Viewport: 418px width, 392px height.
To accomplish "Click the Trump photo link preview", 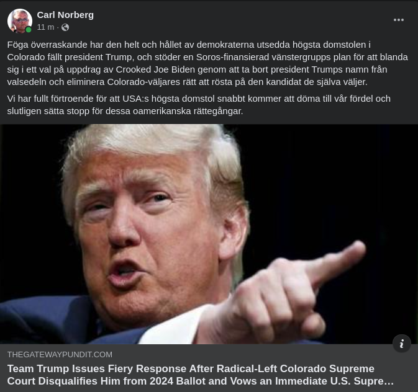I will [209, 234].
